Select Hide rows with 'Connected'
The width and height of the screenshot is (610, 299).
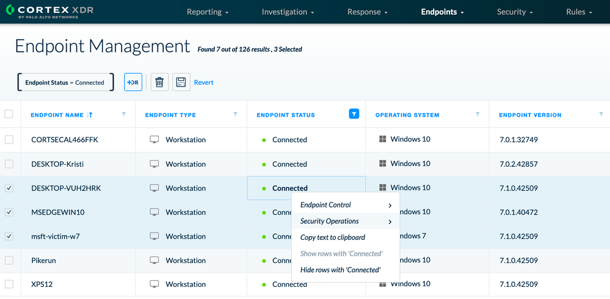(340, 270)
